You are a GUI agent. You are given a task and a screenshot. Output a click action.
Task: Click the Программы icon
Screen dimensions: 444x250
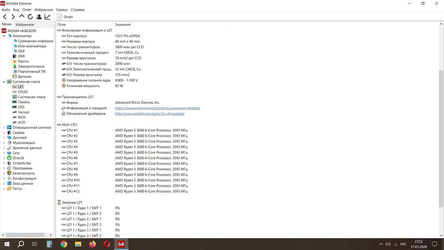(x=9, y=168)
